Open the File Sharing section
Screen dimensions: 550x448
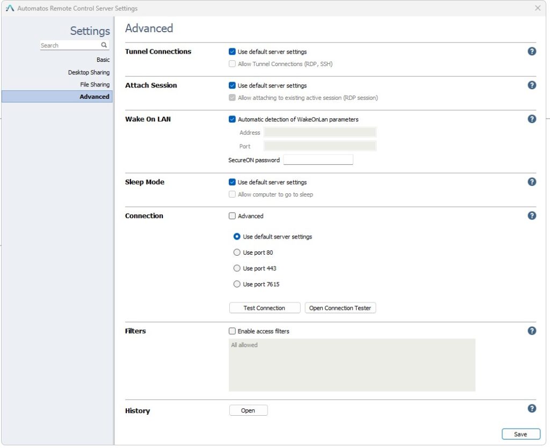95,84
